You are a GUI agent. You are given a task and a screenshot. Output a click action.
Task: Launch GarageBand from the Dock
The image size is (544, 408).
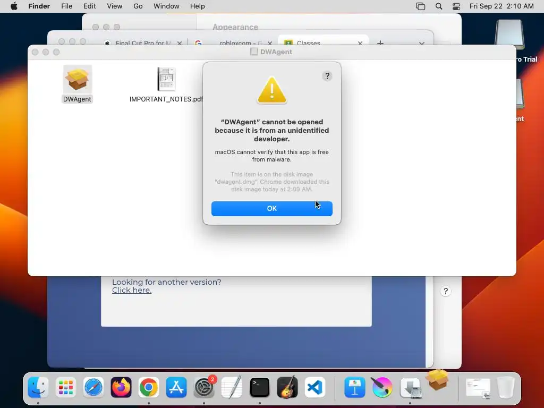coord(287,387)
